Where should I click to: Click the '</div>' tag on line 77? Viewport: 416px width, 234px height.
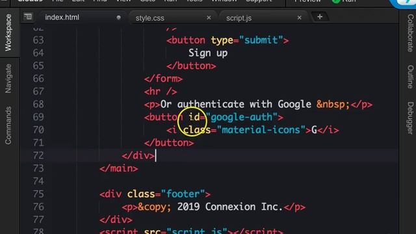click(x=116, y=220)
